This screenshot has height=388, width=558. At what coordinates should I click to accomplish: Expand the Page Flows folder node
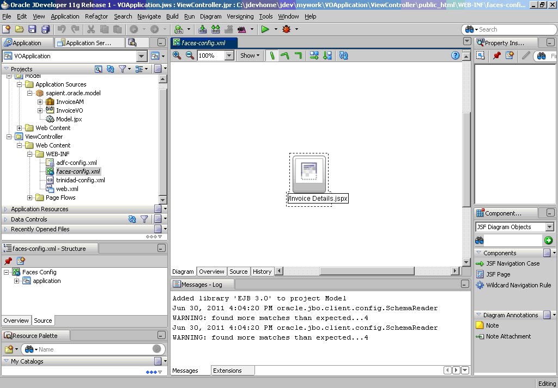(x=30, y=198)
